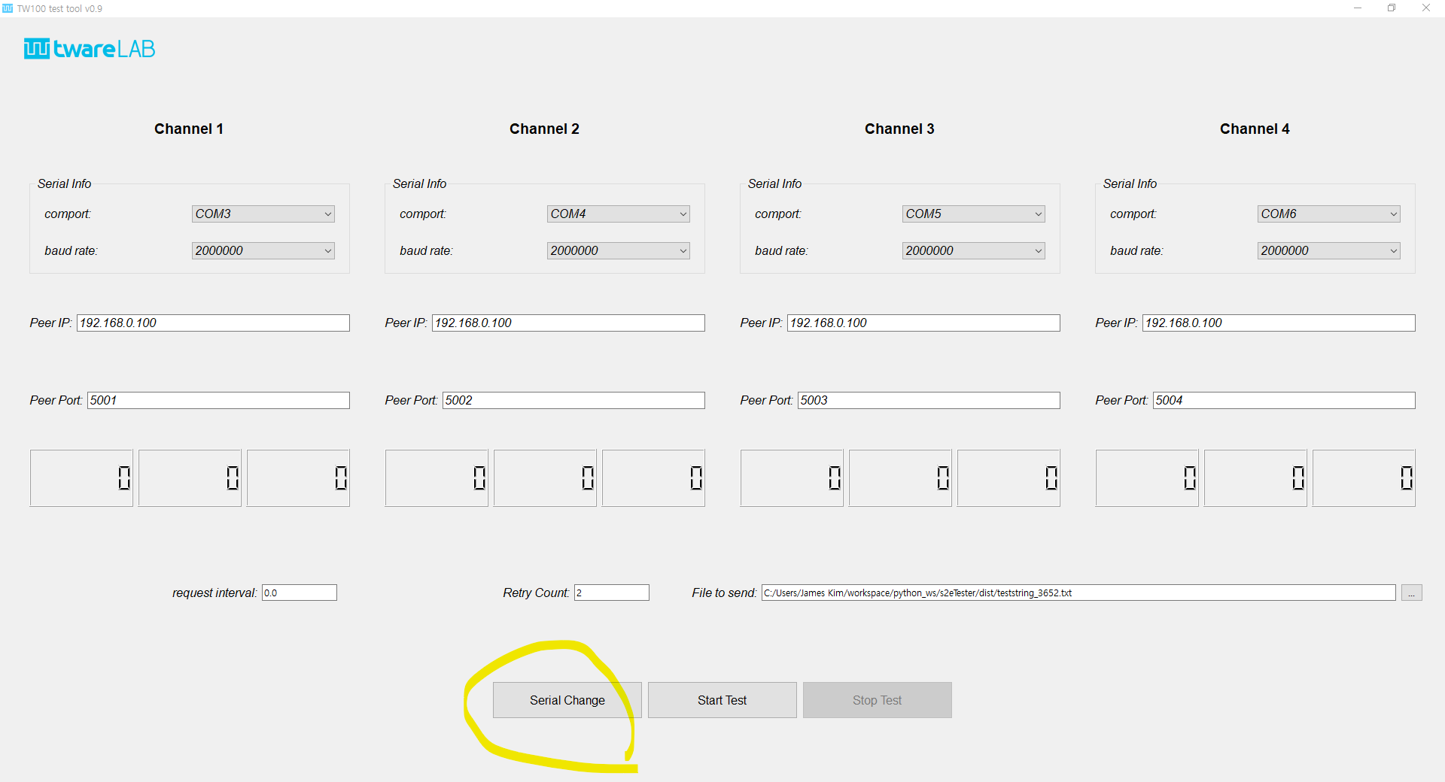Screen dimensions: 1445x782
Task: Click the Retry Count label
Action: [536, 593]
